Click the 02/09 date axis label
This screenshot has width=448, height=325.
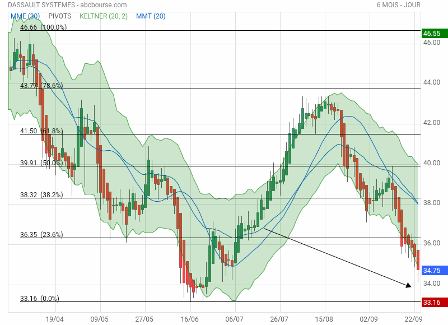pyautogui.click(x=369, y=319)
